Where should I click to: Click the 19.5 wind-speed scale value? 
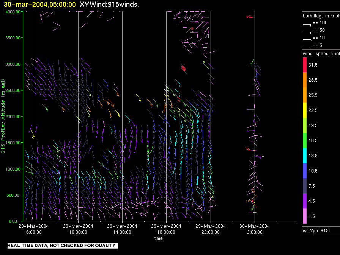313,125
